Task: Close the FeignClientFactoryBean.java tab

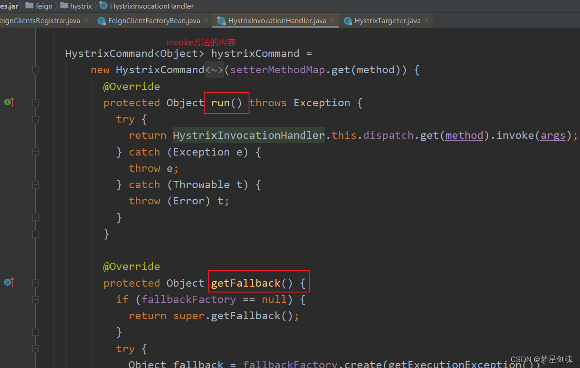Action: [206, 20]
